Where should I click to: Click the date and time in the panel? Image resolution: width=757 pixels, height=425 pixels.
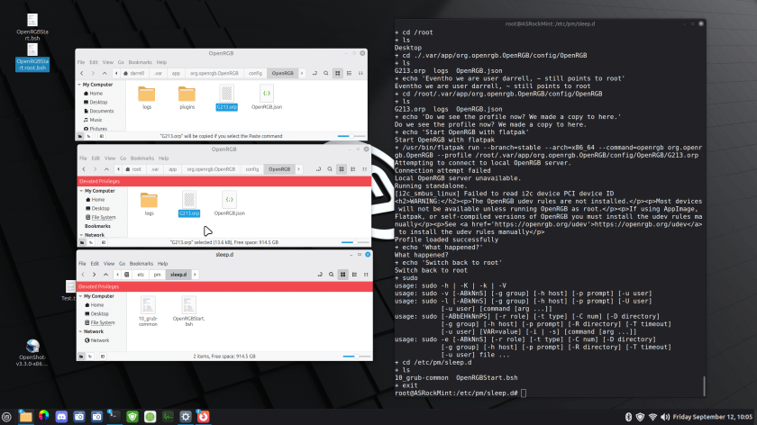tap(708, 416)
